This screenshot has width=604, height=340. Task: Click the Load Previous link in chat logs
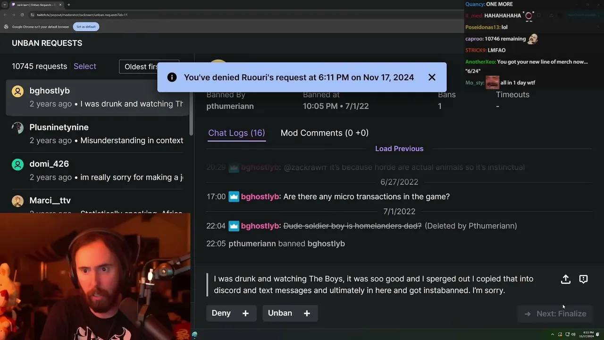(x=399, y=148)
